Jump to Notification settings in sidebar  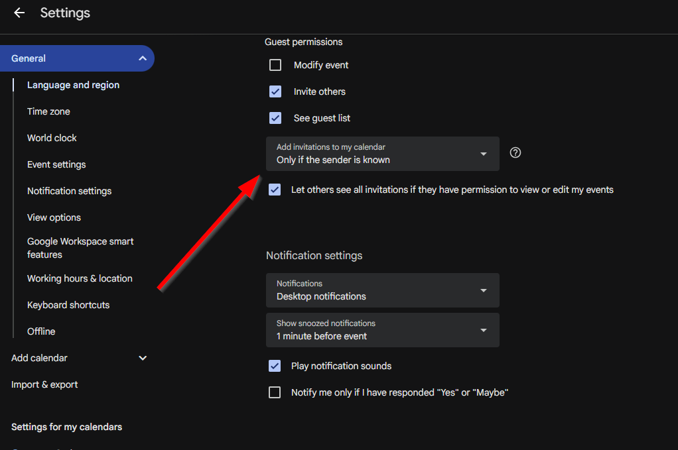[x=69, y=191]
